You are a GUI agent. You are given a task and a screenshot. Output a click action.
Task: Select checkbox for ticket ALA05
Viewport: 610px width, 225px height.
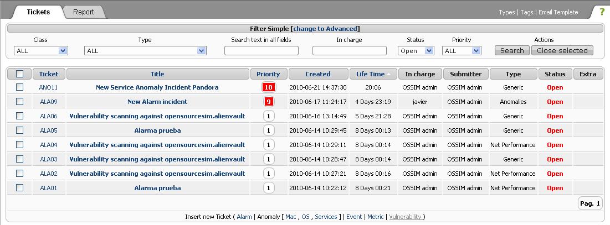(20, 130)
